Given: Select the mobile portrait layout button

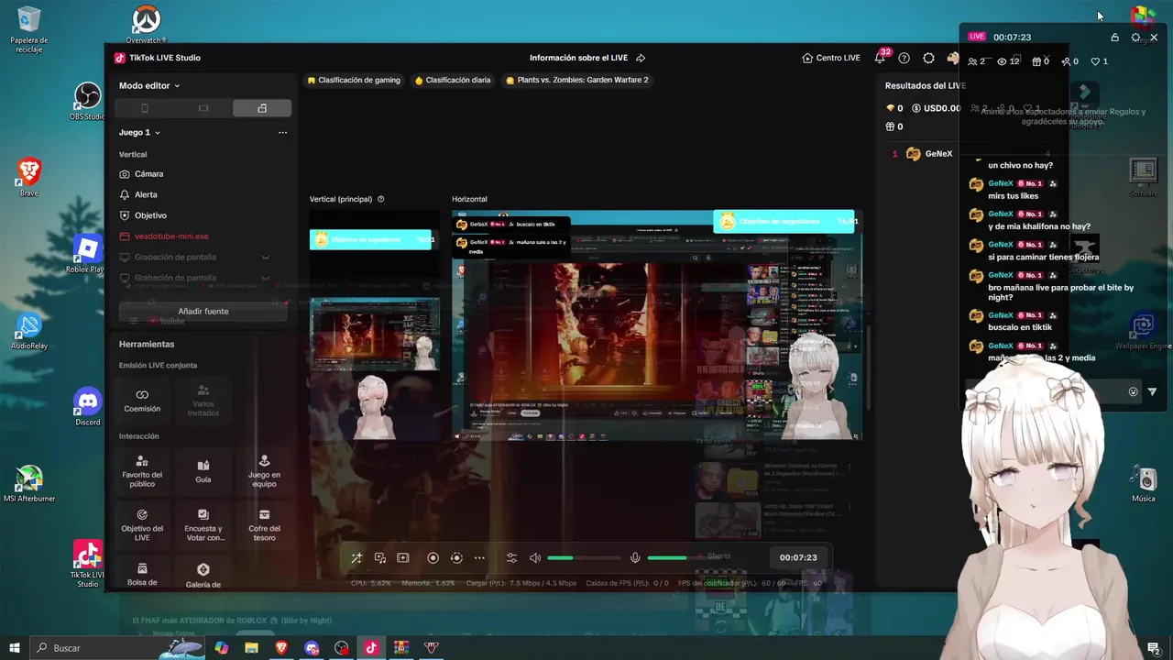Looking at the screenshot, I should coord(144,108).
